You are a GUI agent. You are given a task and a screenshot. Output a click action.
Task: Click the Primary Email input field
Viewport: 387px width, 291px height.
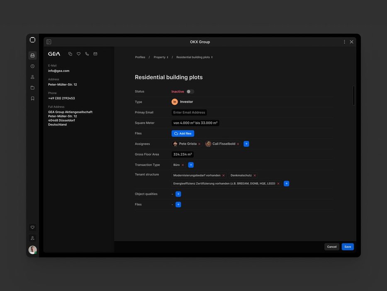[x=189, y=113]
